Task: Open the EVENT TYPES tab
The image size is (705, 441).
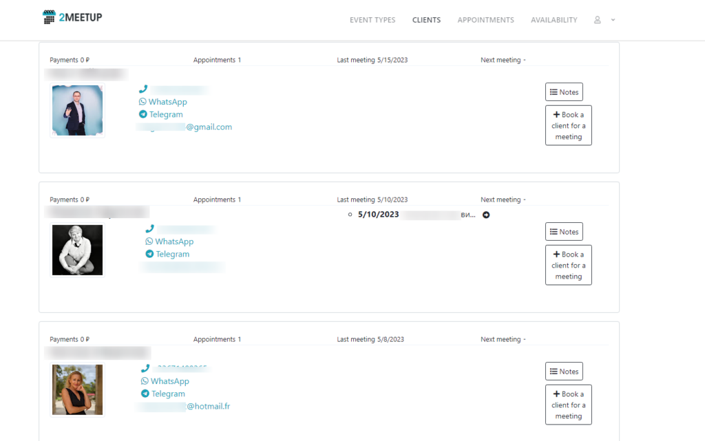Action: pyautogui.click(x=372, y=20)
